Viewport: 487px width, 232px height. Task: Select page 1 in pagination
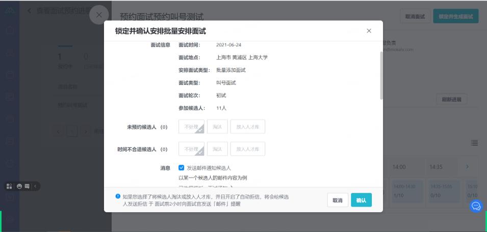(x=72, y=131)
